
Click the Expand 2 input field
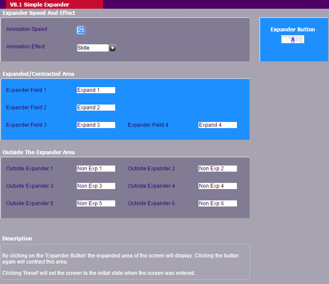click(96, 108)
